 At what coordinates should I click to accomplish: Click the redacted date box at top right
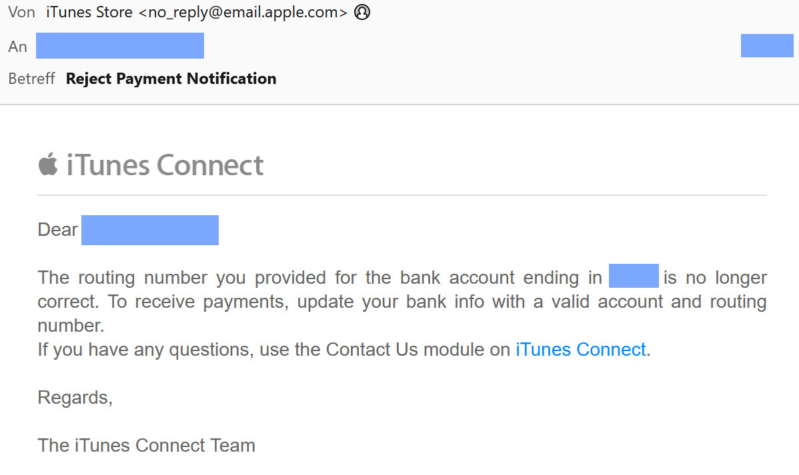coord(766,46)
